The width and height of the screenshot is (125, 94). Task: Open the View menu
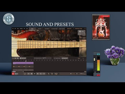[24, 28]
